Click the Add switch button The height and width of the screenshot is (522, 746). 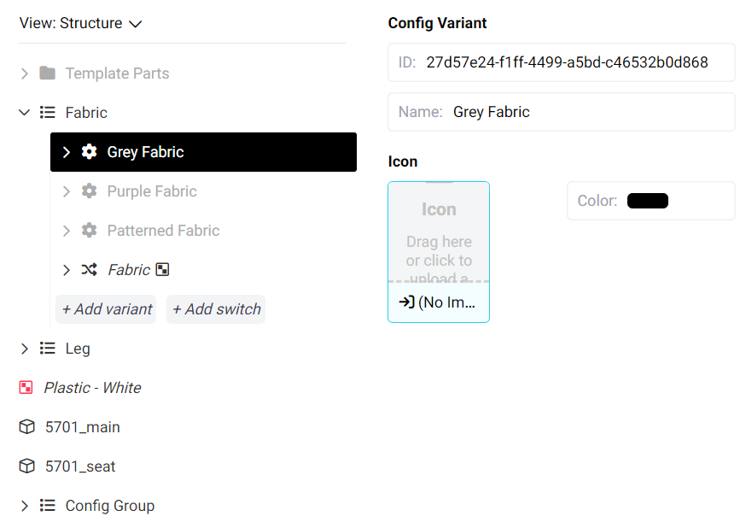tap(216, 309)
